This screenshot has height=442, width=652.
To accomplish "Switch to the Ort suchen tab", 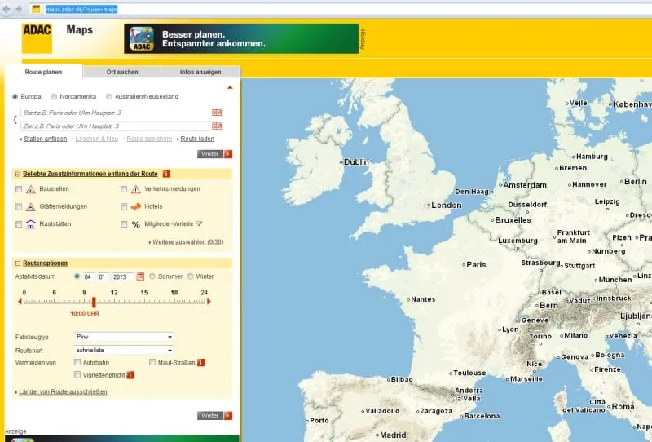I will 122,72.
